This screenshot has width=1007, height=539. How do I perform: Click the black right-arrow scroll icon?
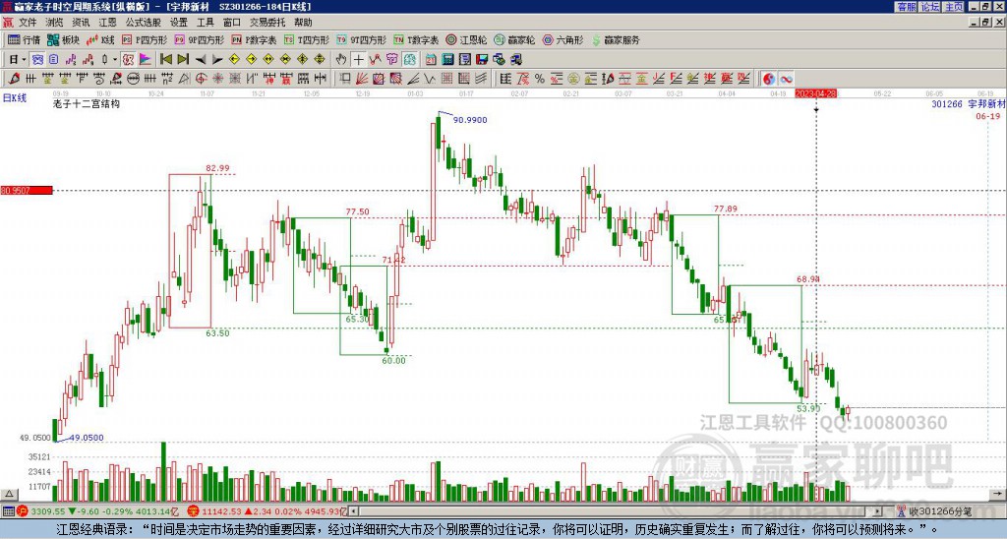coord(217,60)
